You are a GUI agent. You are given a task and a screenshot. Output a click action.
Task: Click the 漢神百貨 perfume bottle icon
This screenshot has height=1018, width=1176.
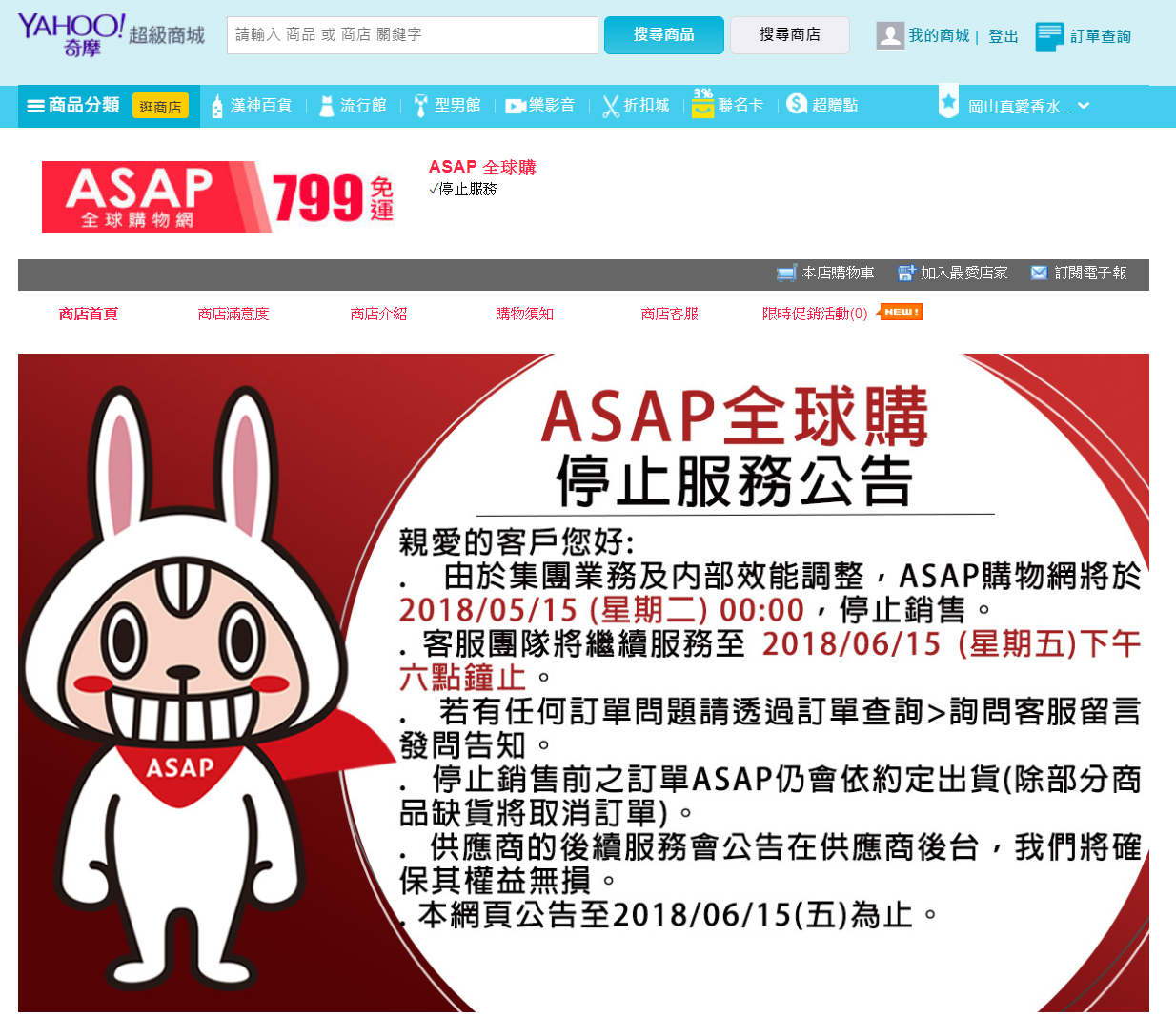click(219, 105)
